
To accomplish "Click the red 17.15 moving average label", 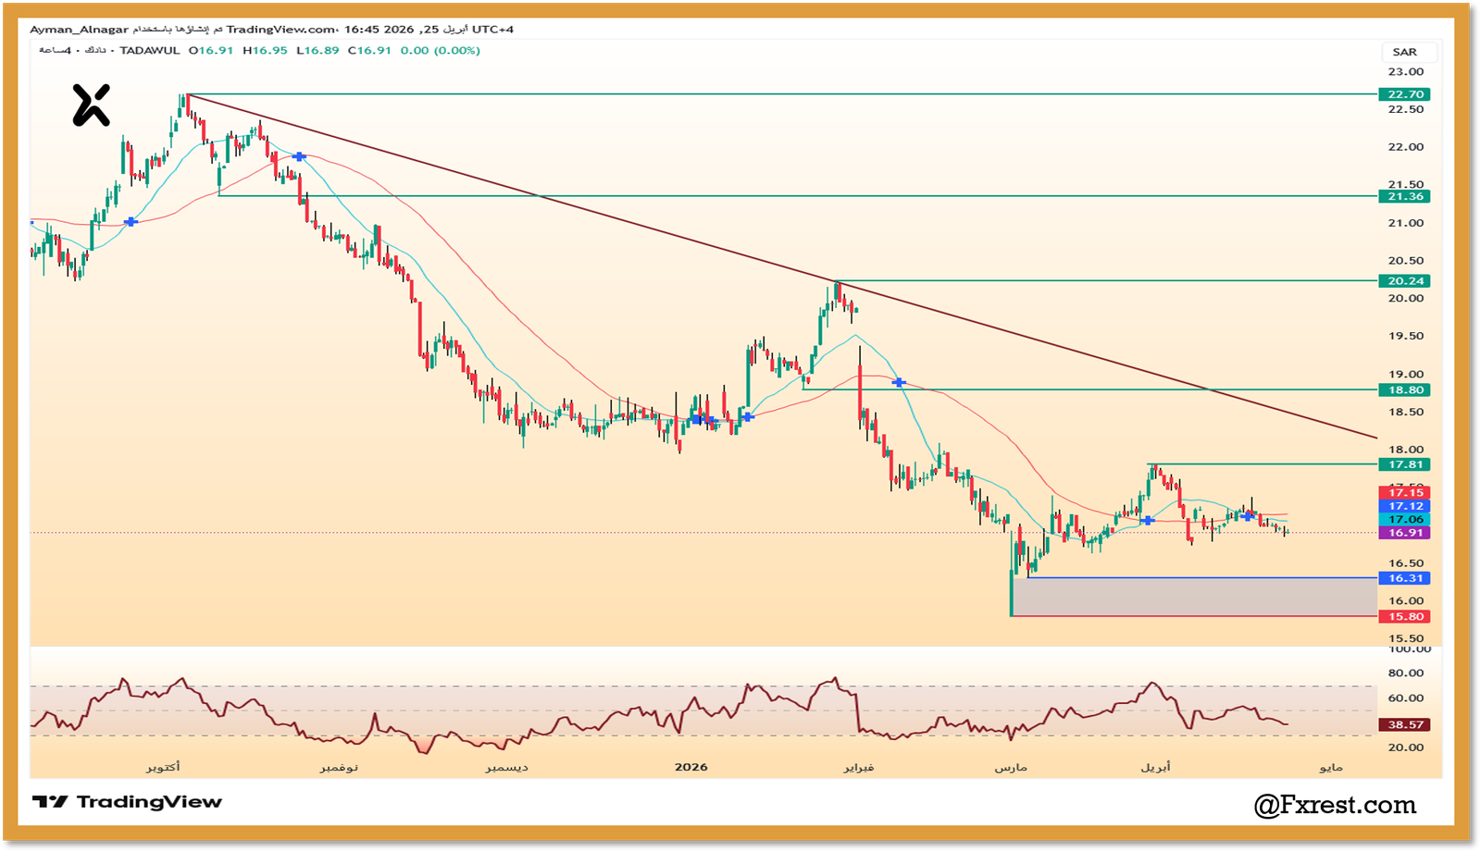I will tap(1404, 493).
